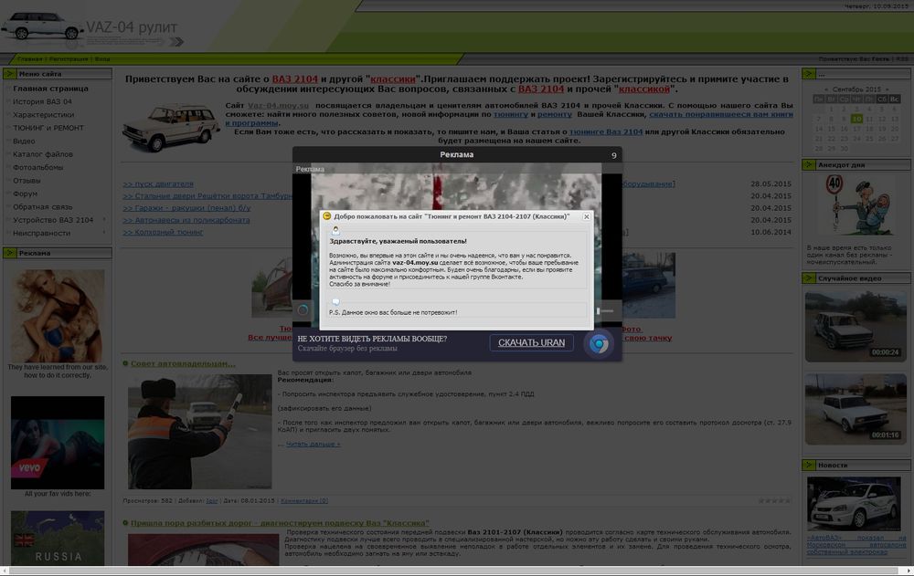The image size is (914, 576).
Task: Open 'Автонавесы из поликарбоната' link
Action: pyautogui.click(x=186, y=220)
